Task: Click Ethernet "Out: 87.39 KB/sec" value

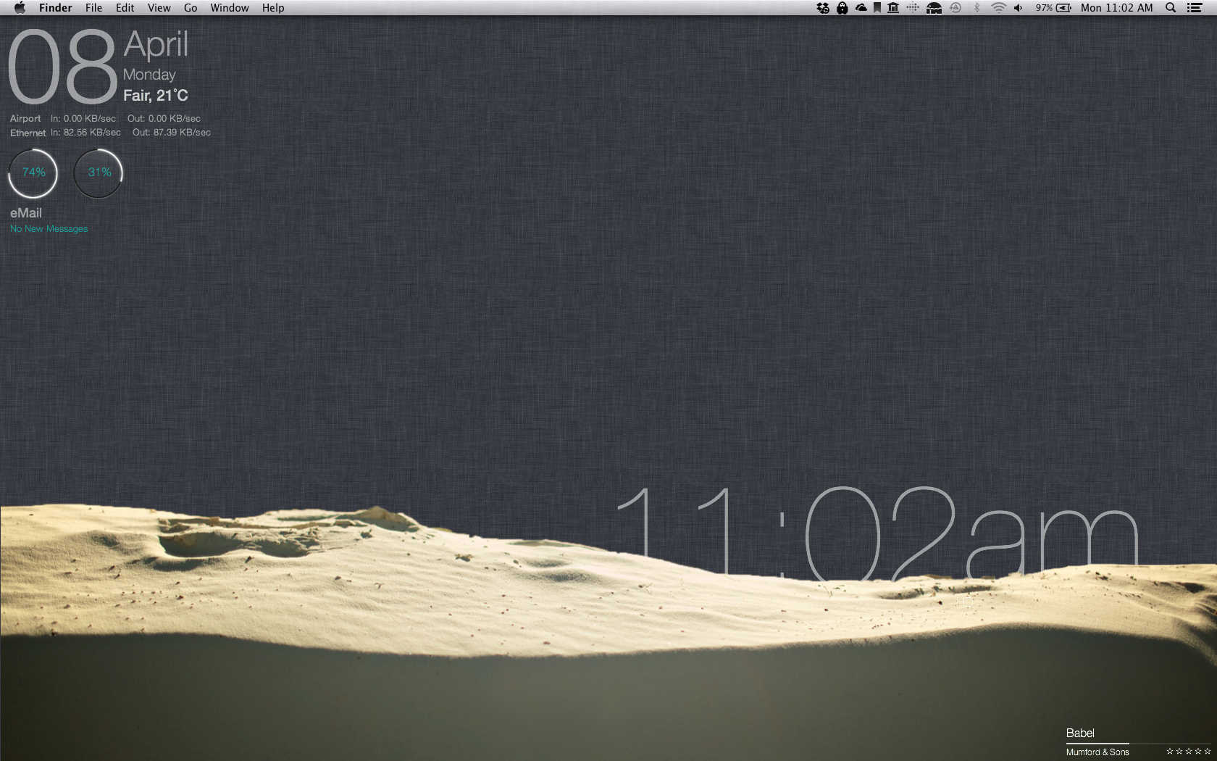Action: (x=172, y=133)
